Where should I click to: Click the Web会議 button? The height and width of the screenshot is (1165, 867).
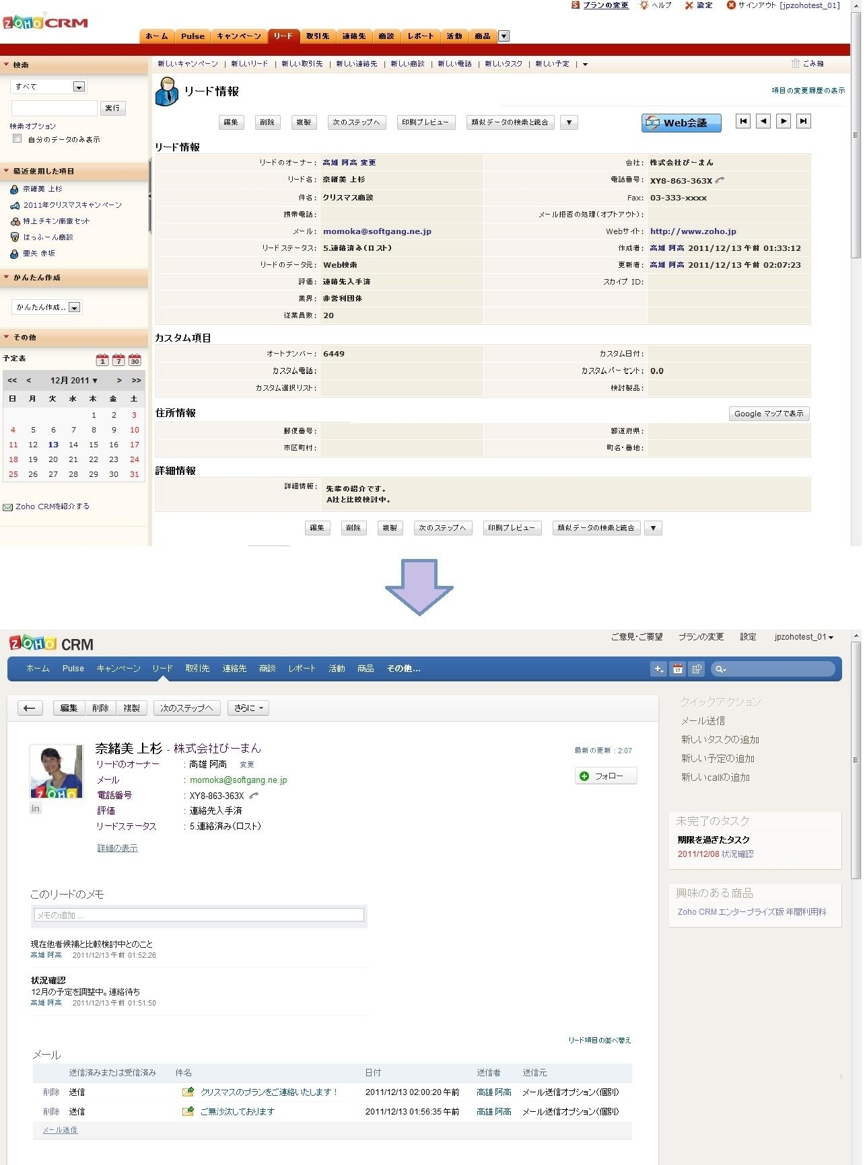tap(681, 122)
